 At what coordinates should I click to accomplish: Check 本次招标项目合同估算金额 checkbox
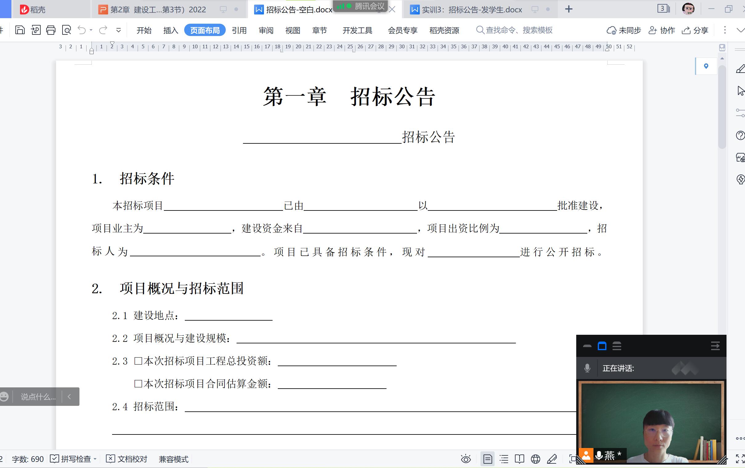[x=138, y=384]
